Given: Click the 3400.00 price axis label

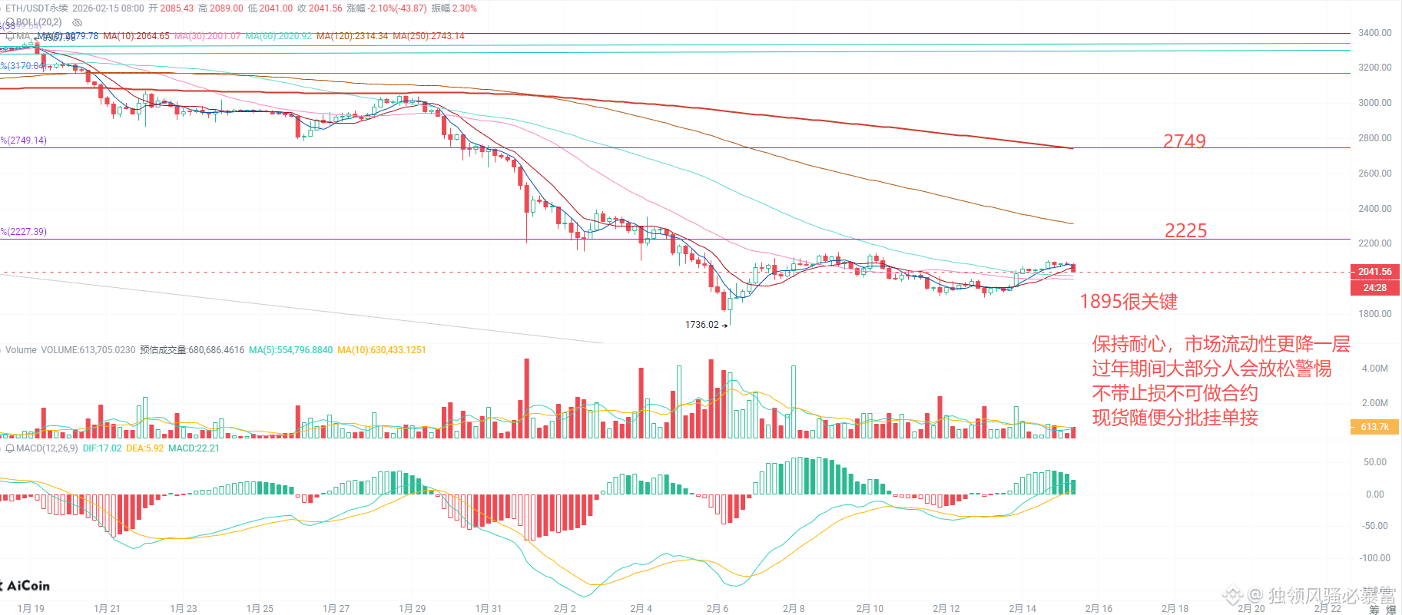Looking at the screenshot, I should coord(1375,33).
